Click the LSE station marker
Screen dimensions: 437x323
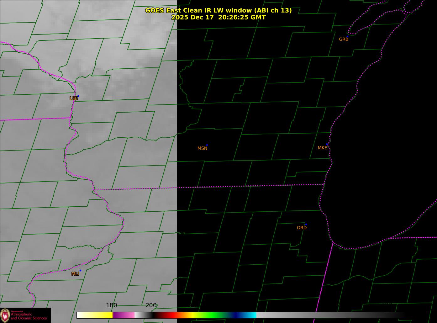pyautogui.click(x=78, y=96)
